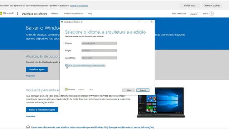Open the Suporte link in dialog footer

(x=81, y=90)
